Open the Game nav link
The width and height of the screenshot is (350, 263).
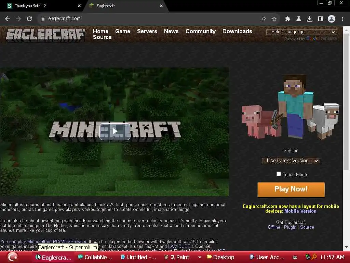[123, 31]
